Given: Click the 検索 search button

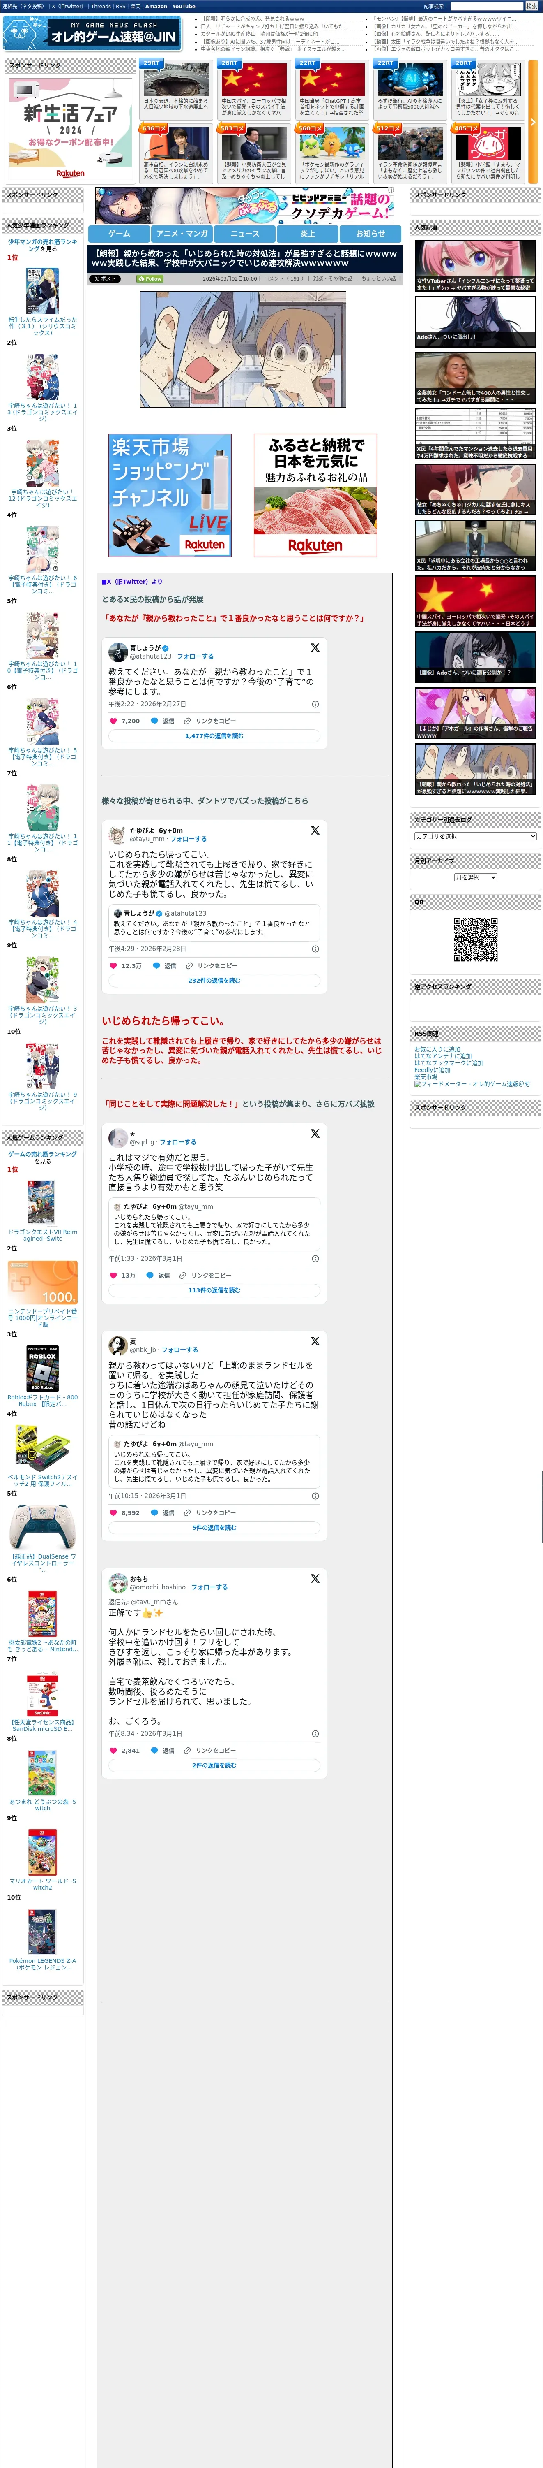Looking at the screenshot, I should click(x=531, y=7).
